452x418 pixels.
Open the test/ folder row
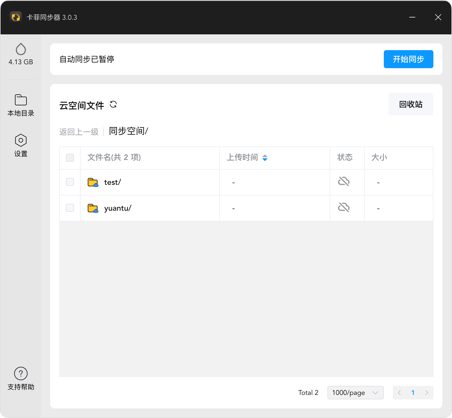coord(246,182)
